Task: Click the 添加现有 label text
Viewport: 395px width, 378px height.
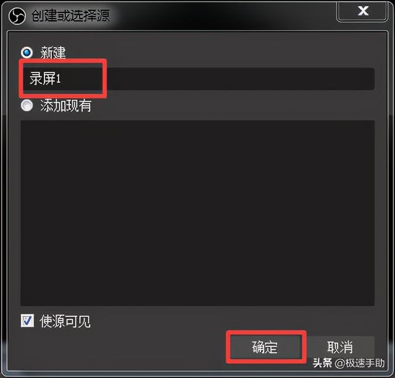Action: coord(66,106)
